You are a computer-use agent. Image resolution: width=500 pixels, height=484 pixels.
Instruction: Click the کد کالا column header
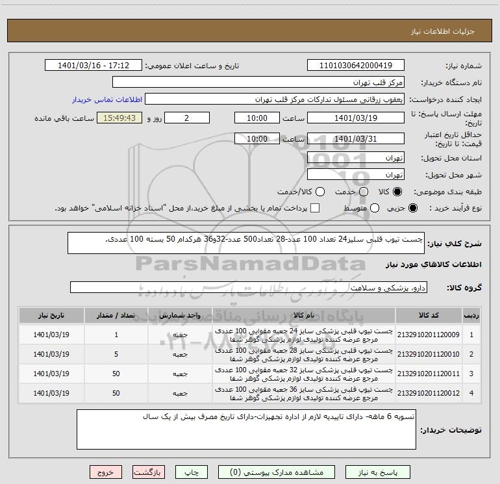(429, 315)
